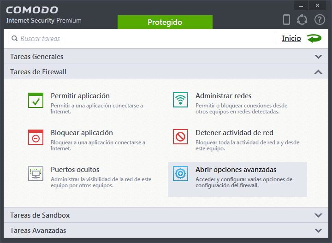Click text "Bloquear a una aplicación conectarse a Internet."
This screenshot has height=243, width=332.
coord(98,145)
